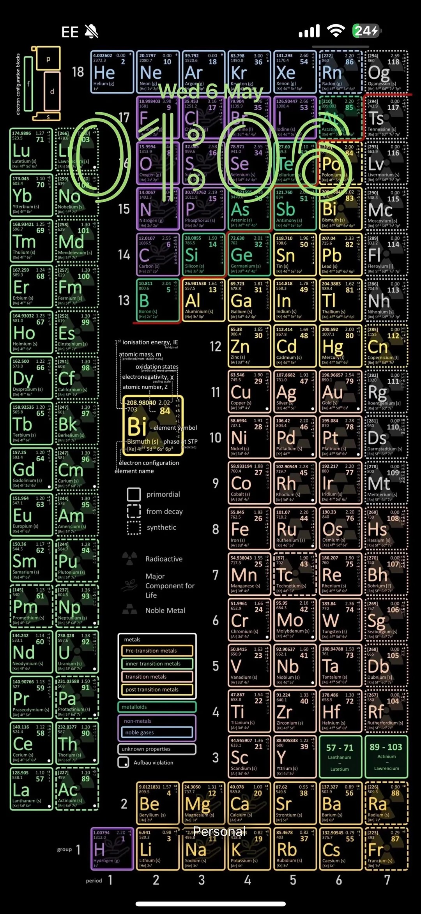Tap the 89 - 103 Actinium to Lawrencium tile
Screen dimensions: 421x914
click(386, 757)
